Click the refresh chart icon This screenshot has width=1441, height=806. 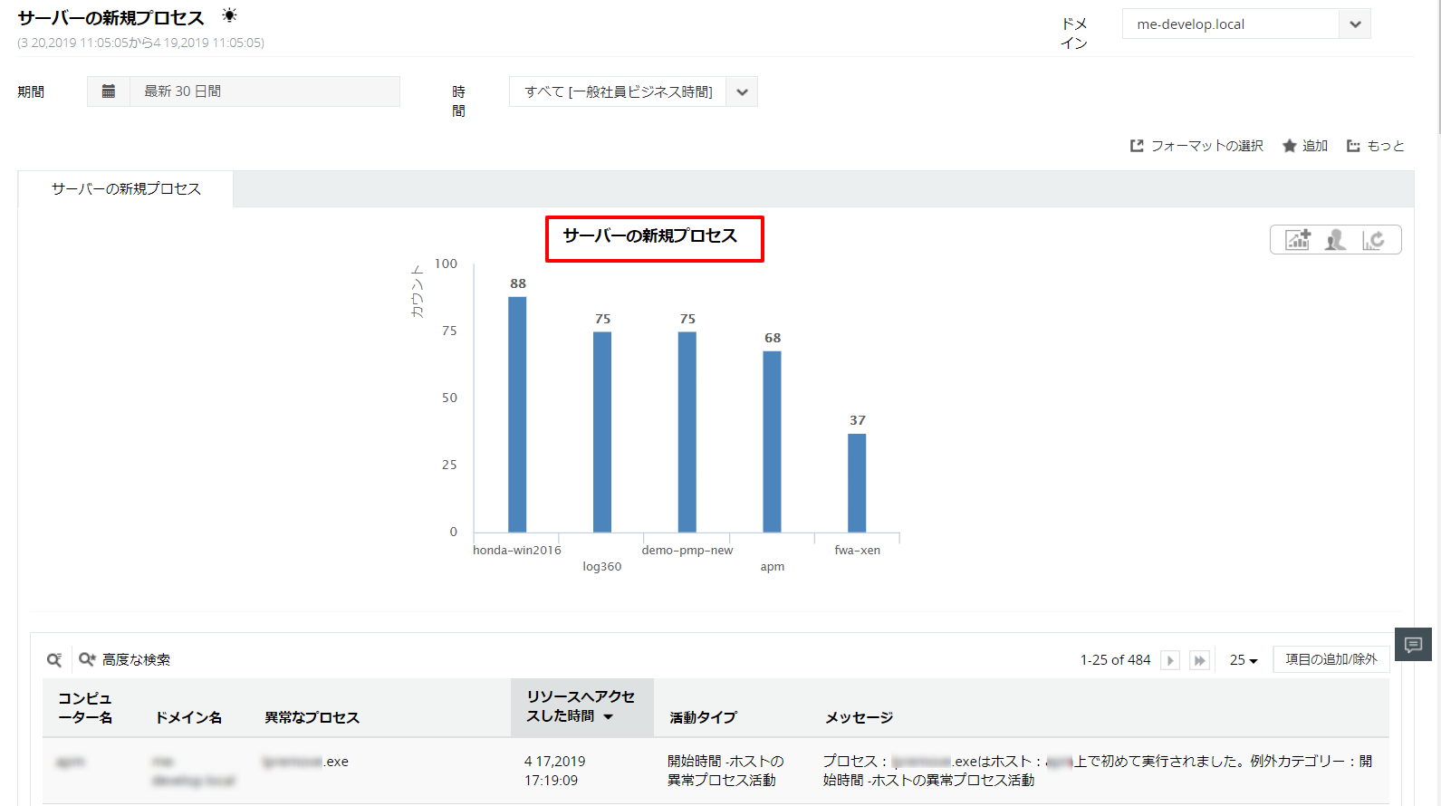[x=1373, y=240]
